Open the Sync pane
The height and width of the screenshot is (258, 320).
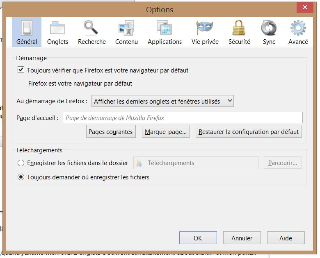[x=269, y=32]
